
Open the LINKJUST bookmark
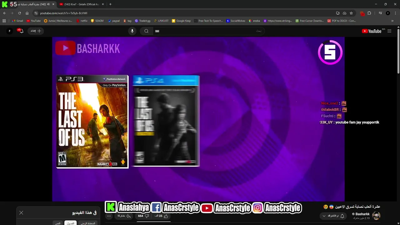161,21
